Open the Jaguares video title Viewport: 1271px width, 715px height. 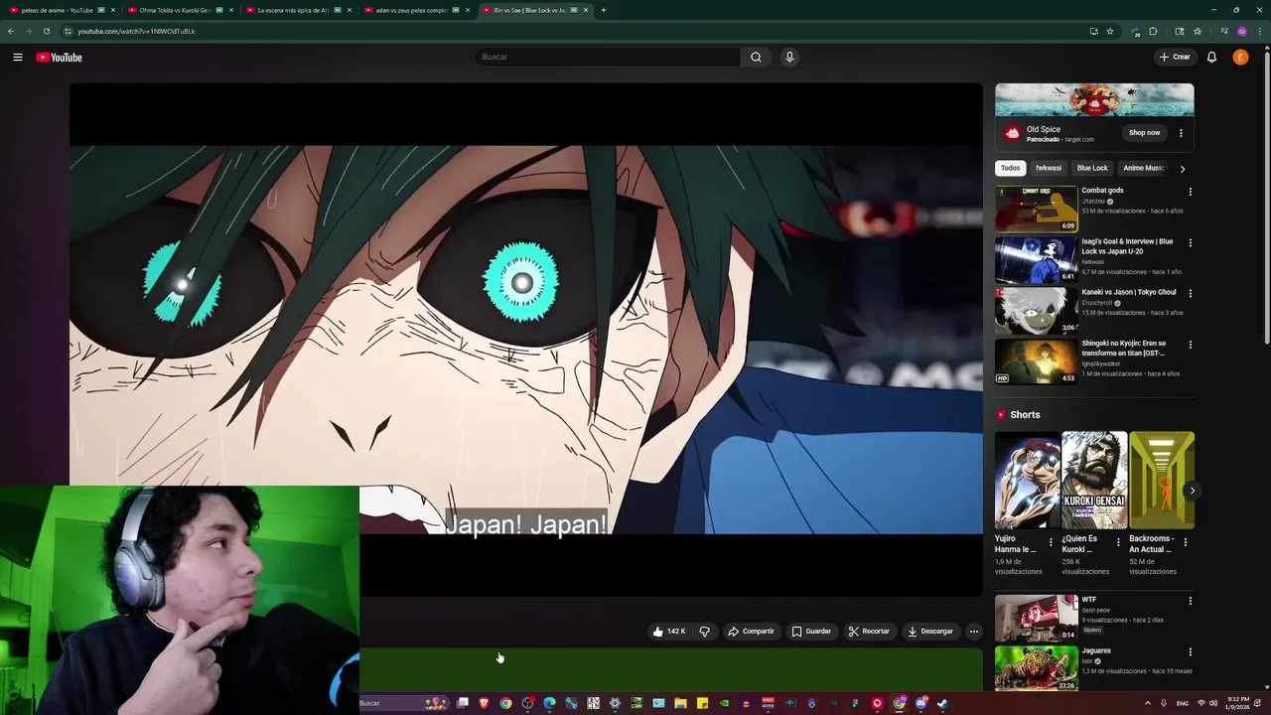pos(1096,650)
